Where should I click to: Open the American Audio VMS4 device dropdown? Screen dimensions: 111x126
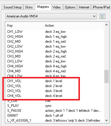coord(51,16)
